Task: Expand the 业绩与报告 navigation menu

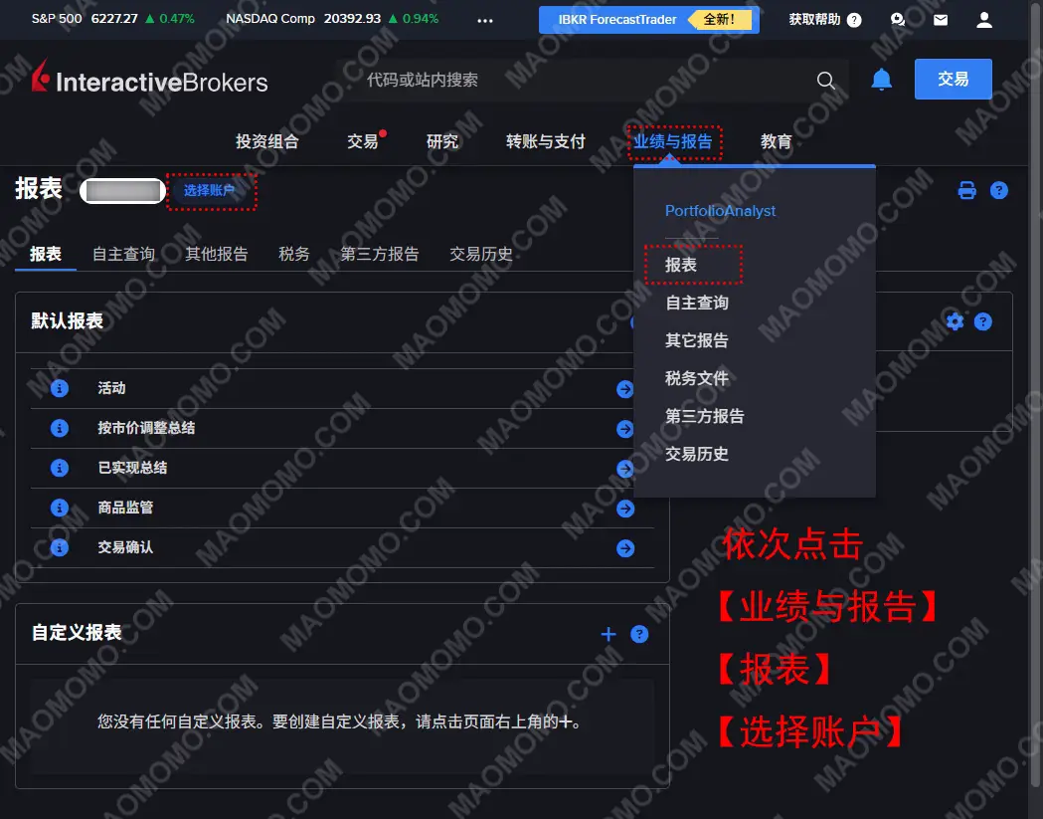Action: click(674, 141)
